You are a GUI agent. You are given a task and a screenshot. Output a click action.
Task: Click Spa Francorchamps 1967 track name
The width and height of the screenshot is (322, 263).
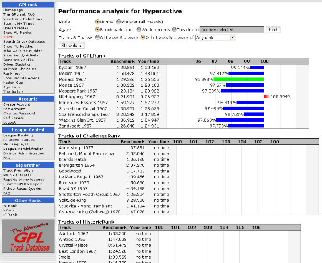(85, 114)
